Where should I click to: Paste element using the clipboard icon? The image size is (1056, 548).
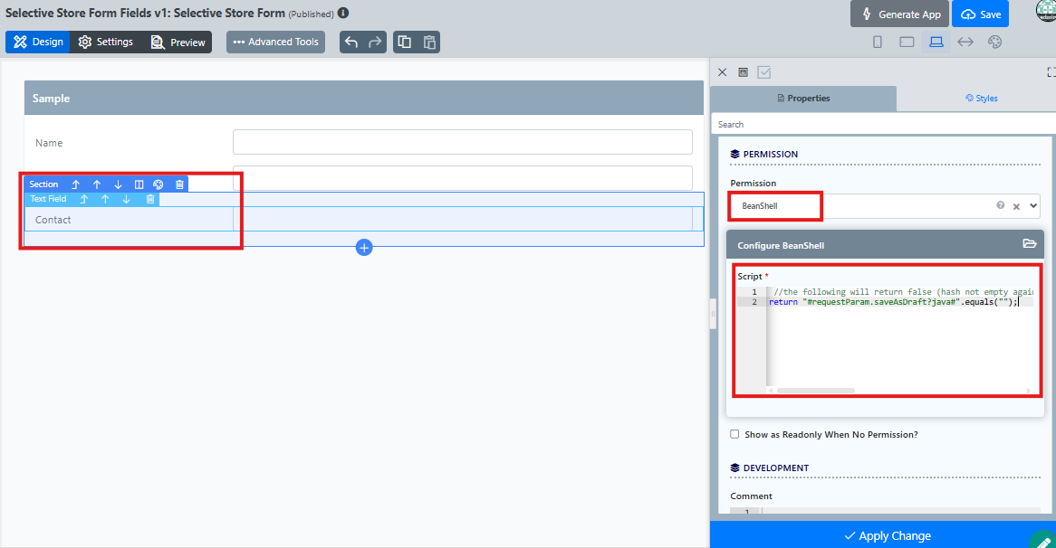tap(429, 42)
